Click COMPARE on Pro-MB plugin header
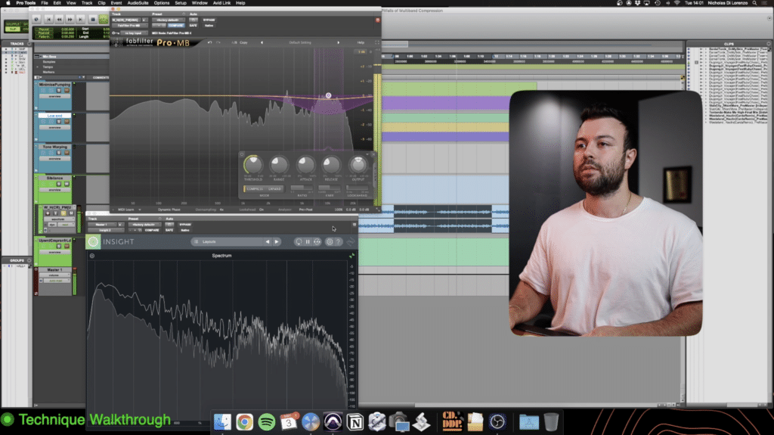The width and height of the screenshot is (774, 435). click(175, 25)
